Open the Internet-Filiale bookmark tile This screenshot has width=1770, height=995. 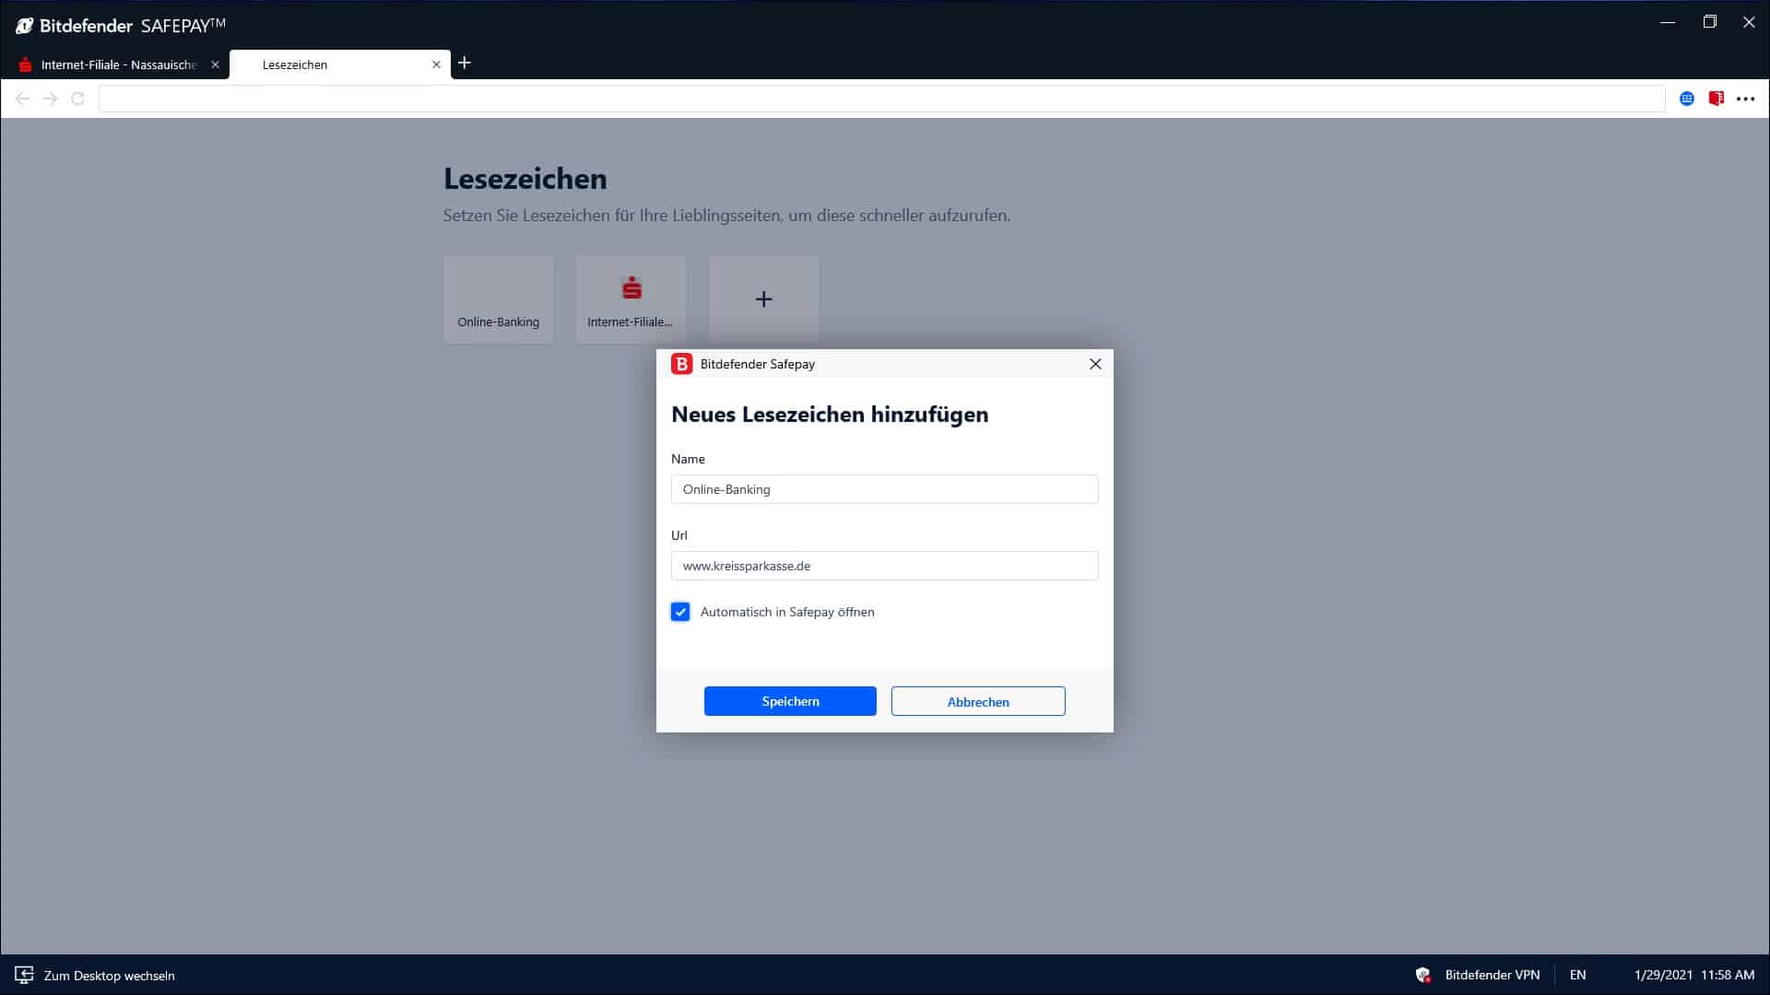pos(631,299)
